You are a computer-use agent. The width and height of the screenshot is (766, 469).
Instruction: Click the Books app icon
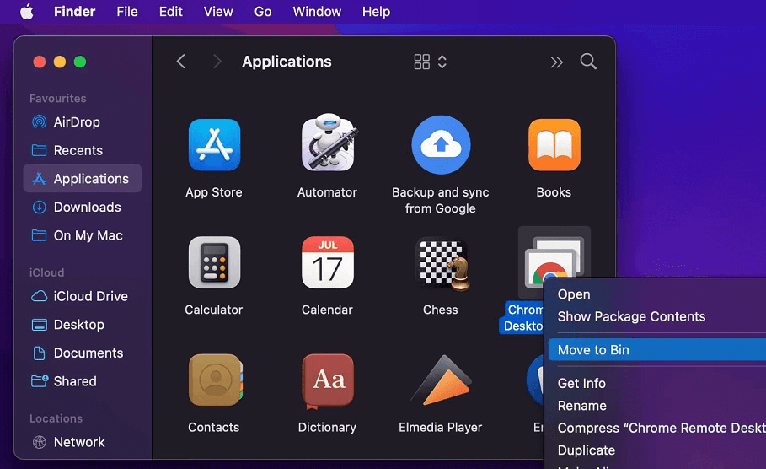click(x=554, y=145)
